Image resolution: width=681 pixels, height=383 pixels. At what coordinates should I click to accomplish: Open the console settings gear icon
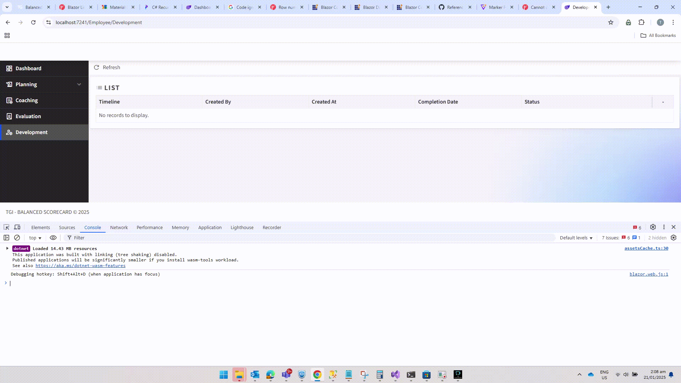pos(674,238)
